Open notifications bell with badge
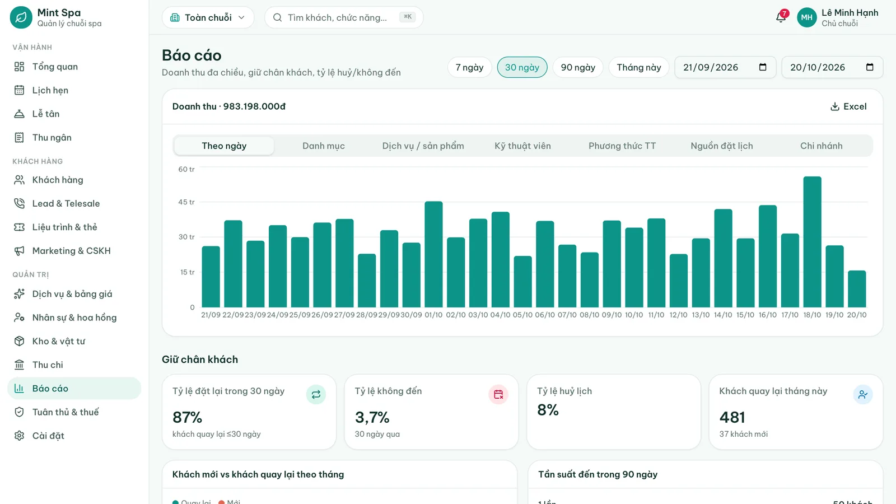The width and height of the screenshot is (896, 504). tap(781, 17)
